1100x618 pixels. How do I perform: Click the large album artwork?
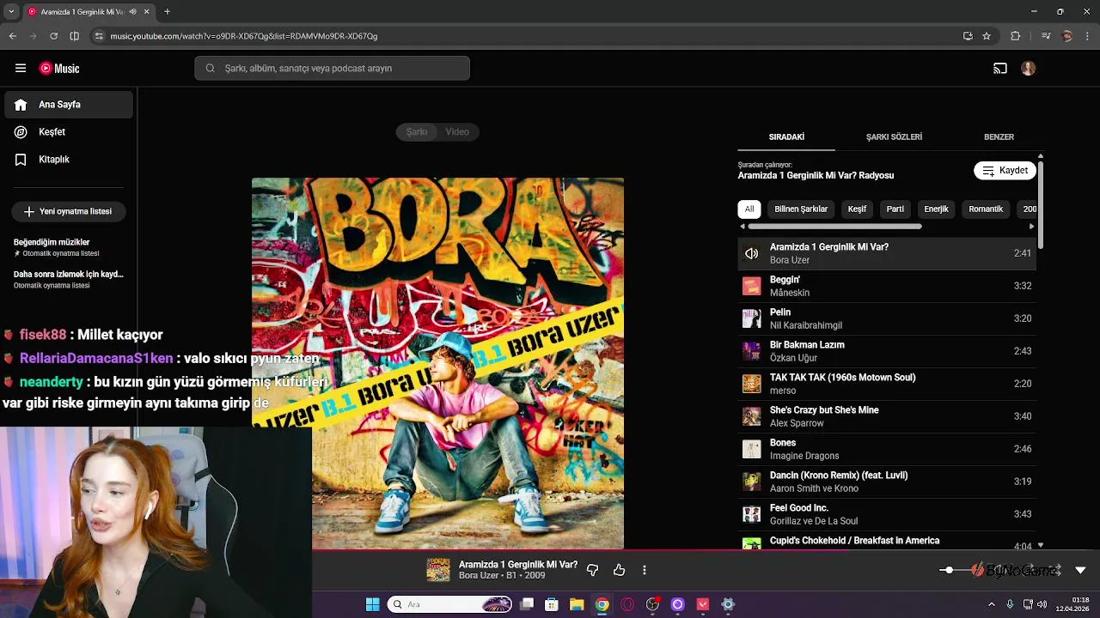[437, 363]
